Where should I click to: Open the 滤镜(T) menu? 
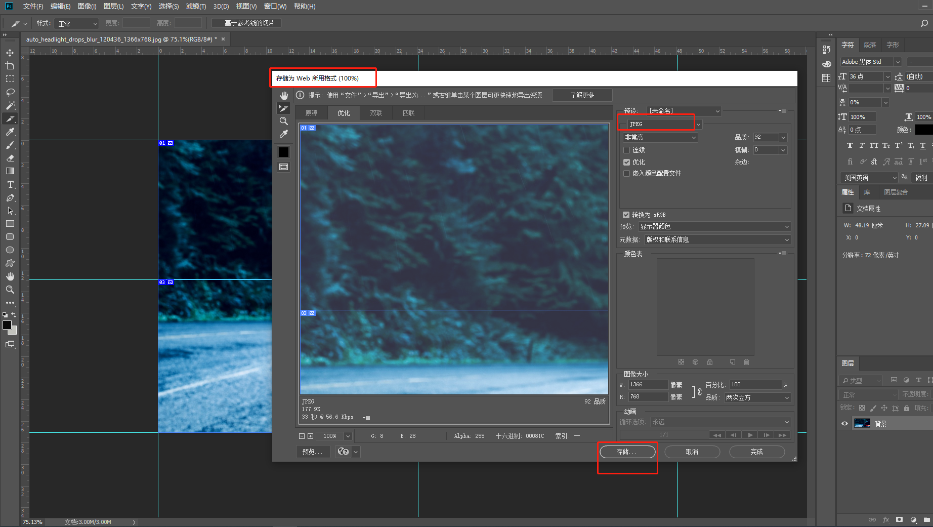tap(196, 7)
